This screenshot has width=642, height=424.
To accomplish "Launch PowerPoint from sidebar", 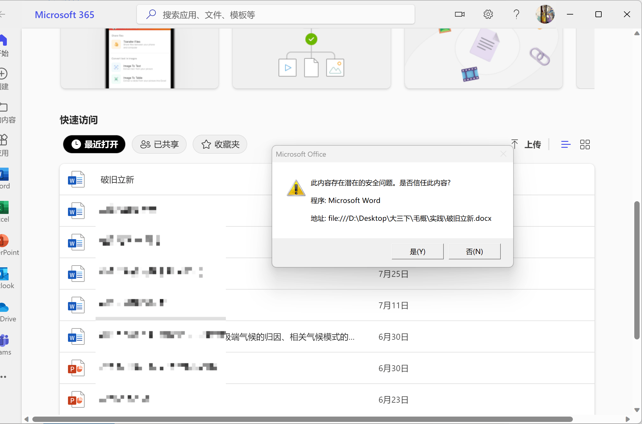I will coord(5,241).
